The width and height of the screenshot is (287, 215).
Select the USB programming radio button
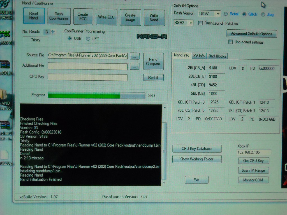70,38
